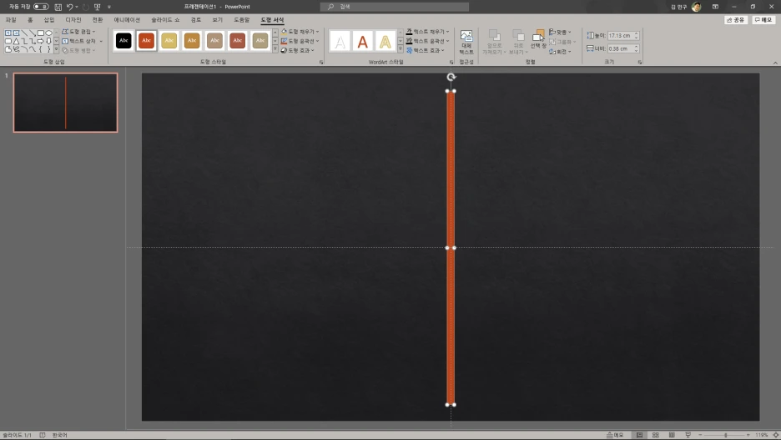Screen dimensions: 781x440
Task: Open the 삽입 (Insert) tab
Action: 48,20
